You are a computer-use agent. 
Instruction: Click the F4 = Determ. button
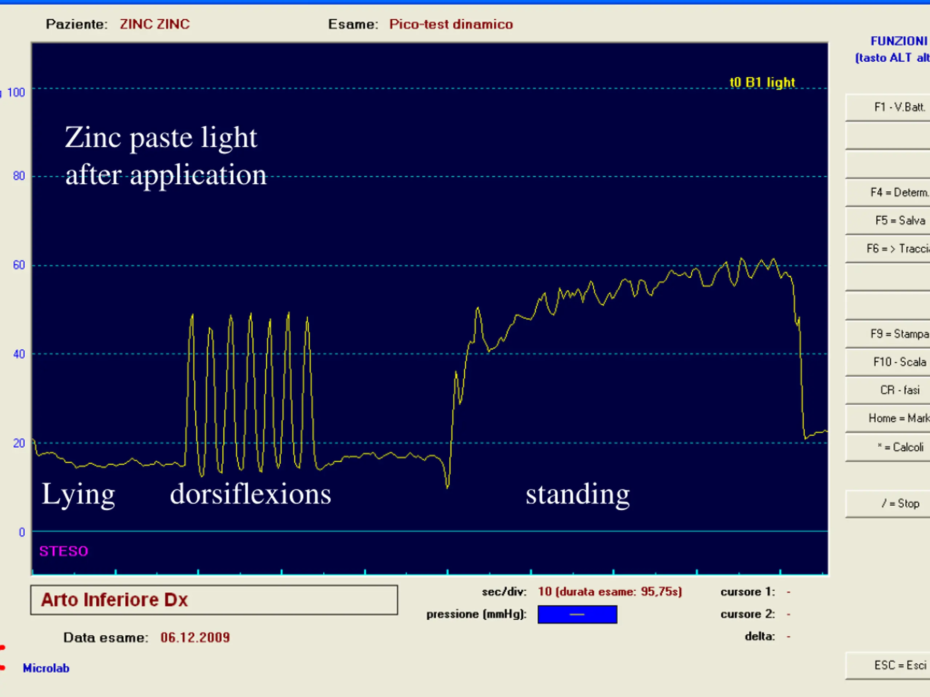[x=888, y=192]
